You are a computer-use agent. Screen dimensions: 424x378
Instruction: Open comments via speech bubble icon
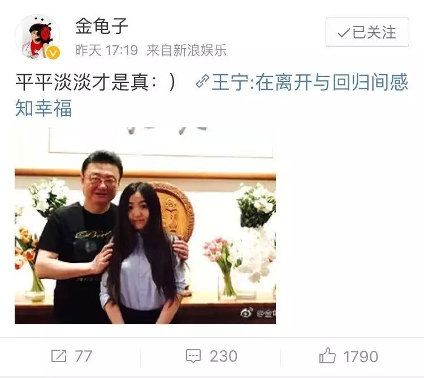pyautogui.click(x=193, y=356)
